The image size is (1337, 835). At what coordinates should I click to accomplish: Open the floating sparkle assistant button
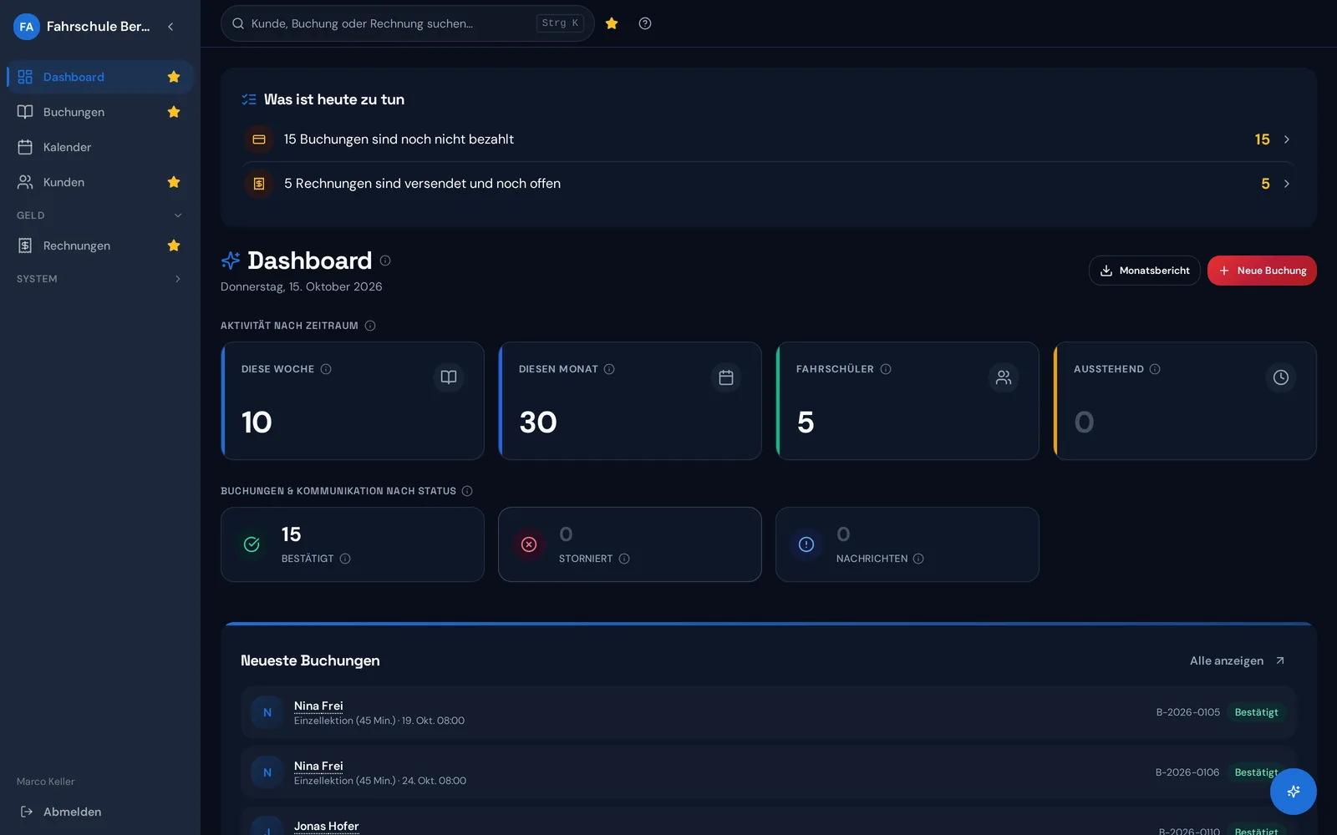(1294, 792)
